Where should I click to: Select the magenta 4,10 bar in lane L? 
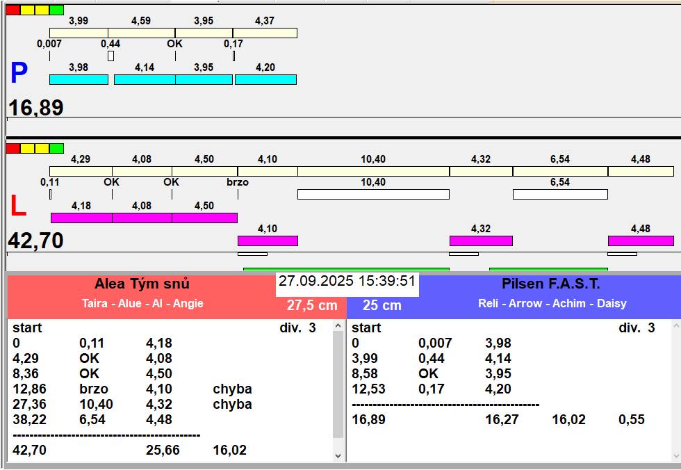coord(268,241)
